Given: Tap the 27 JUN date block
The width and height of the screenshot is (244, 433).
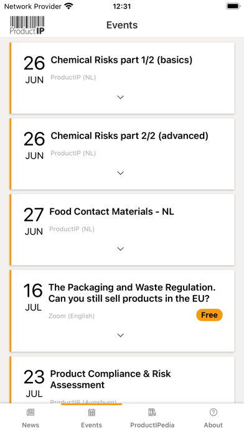Looking at the screenshot, I should pos(34,221).
